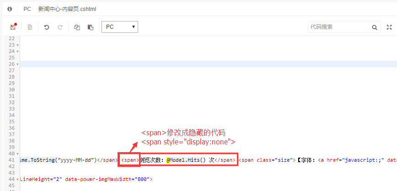Toggle fullscreen editor mode
Viewport: 397px width, 191px height.
[x=389, y=27]
